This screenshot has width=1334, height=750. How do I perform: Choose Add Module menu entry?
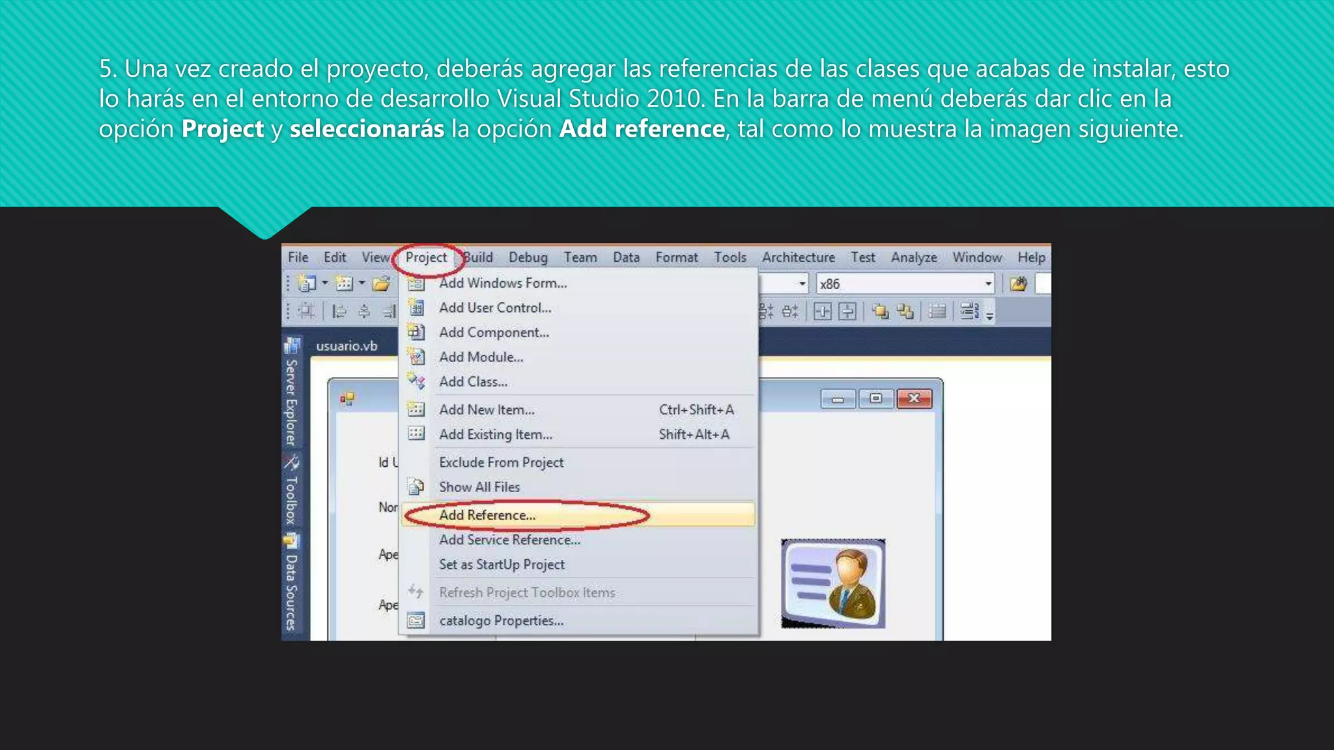click(x=578, y=357)
